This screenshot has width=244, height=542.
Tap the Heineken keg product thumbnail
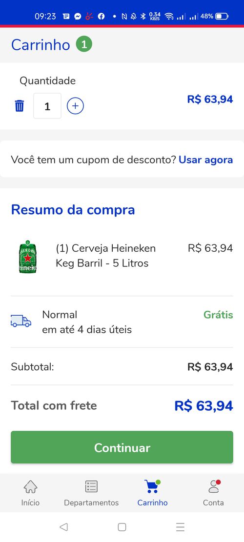tap(28, 257)
